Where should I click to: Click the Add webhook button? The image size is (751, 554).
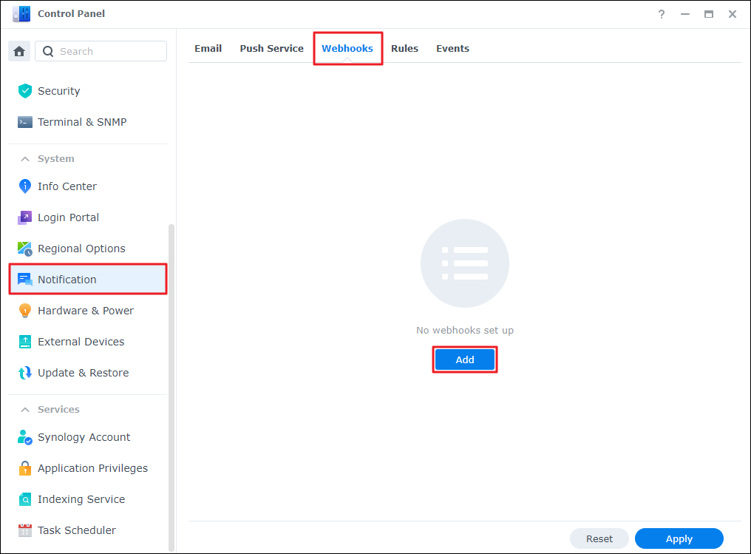[x=465, y=360]
